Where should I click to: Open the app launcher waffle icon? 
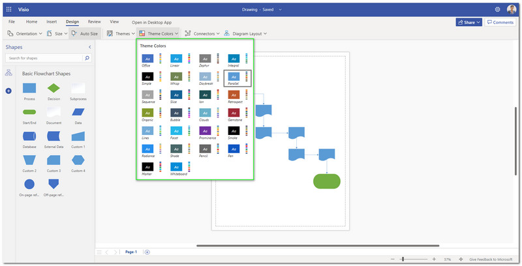(8, 9)
